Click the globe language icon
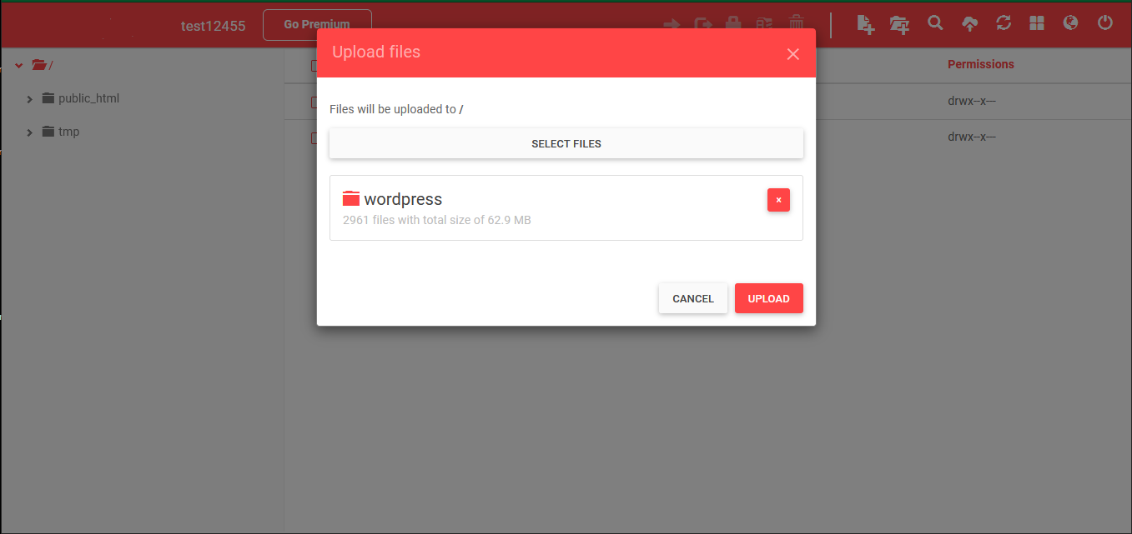 [1071, 22]
